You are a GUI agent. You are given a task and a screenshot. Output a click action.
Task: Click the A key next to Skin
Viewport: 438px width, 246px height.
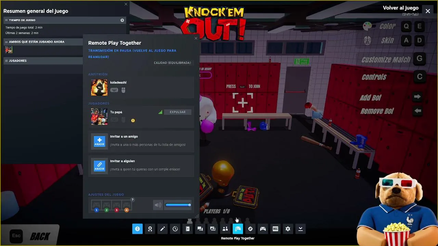click(x=406, y=40)
